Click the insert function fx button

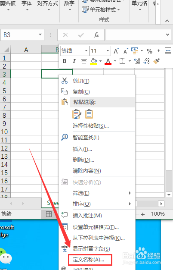[96, 35]
